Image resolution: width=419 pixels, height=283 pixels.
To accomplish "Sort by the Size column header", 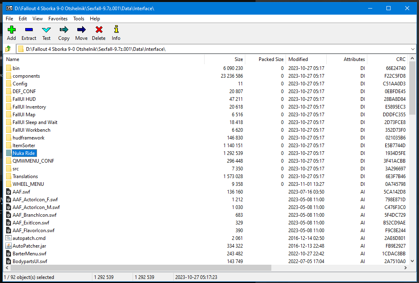I will click(238, 59).
